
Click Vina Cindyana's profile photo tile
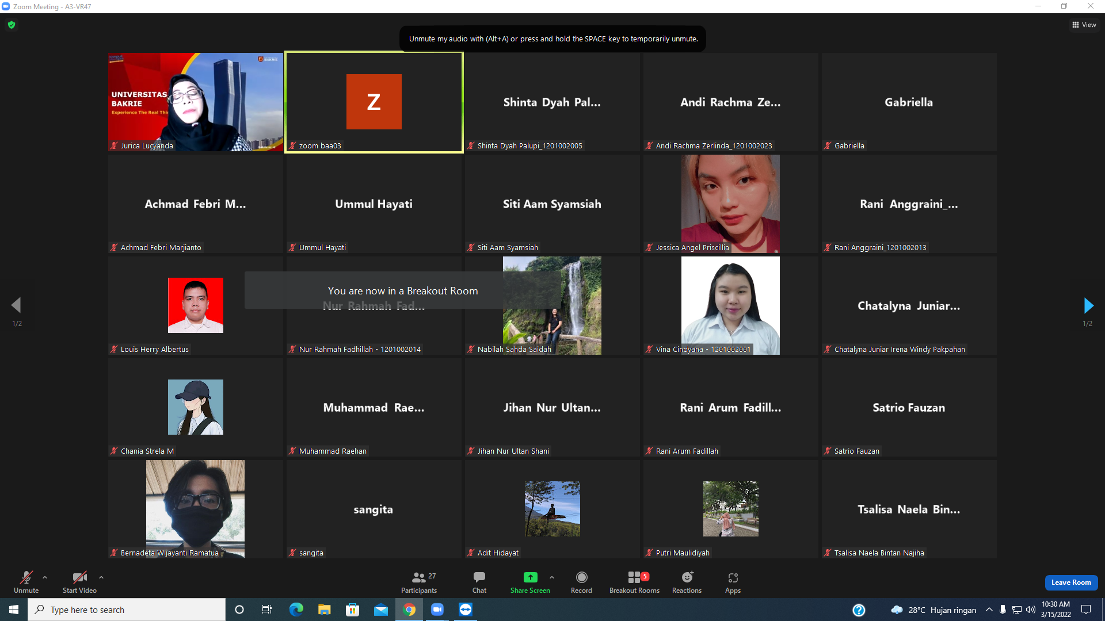[x=730, y=305]
